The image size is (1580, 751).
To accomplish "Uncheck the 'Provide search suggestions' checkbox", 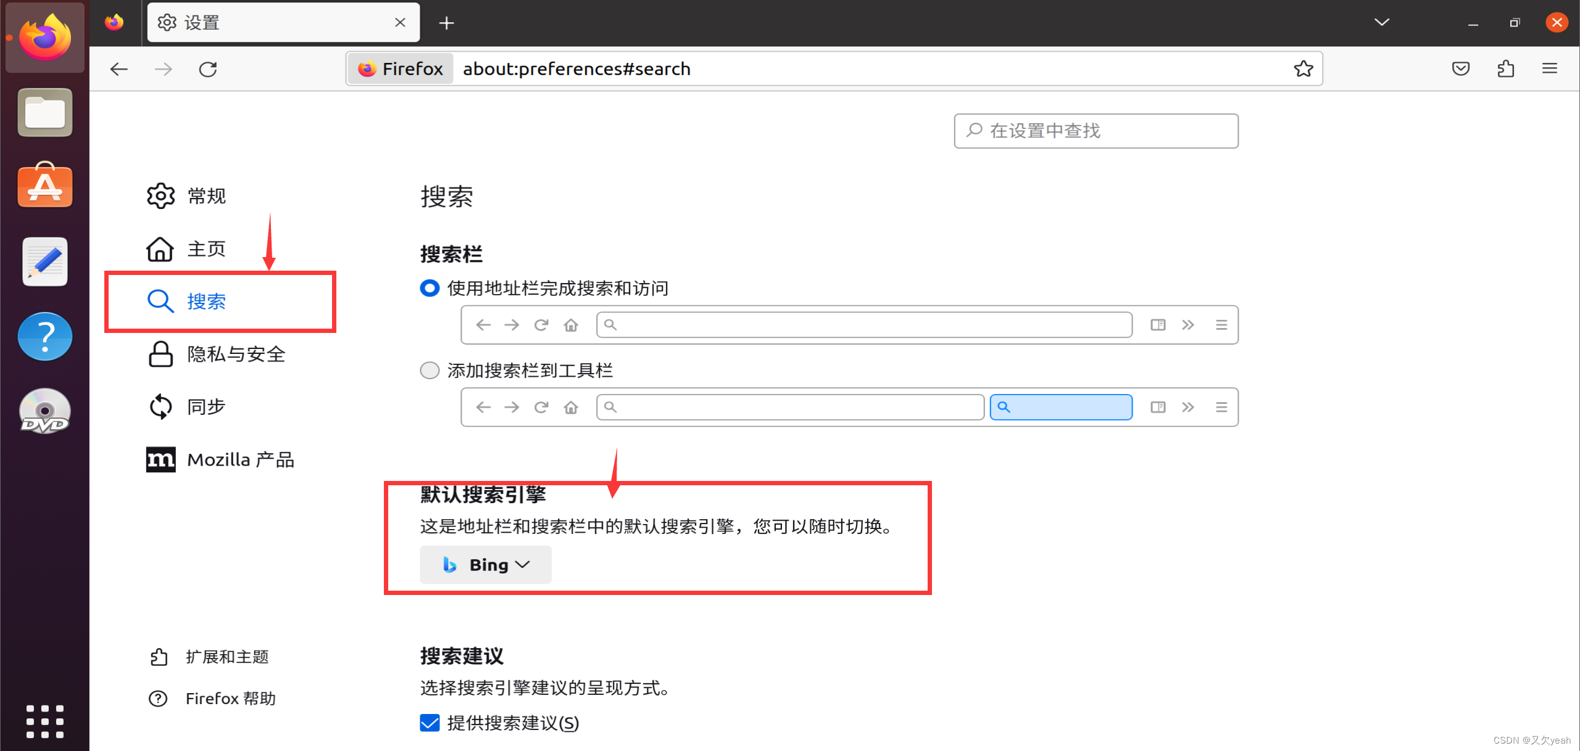I will pyautogui.click(x=430, y=723).
